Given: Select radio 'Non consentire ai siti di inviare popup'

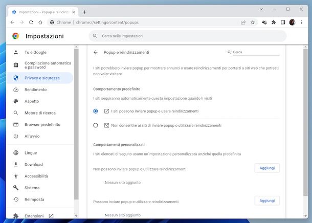Looking at the screenshot, I should click(x=96, y=125).
